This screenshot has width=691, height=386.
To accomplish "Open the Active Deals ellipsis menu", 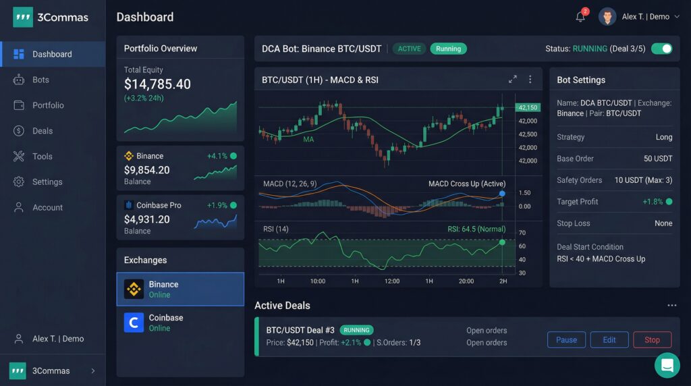I will pyautogui.click(x=671, y=306).
